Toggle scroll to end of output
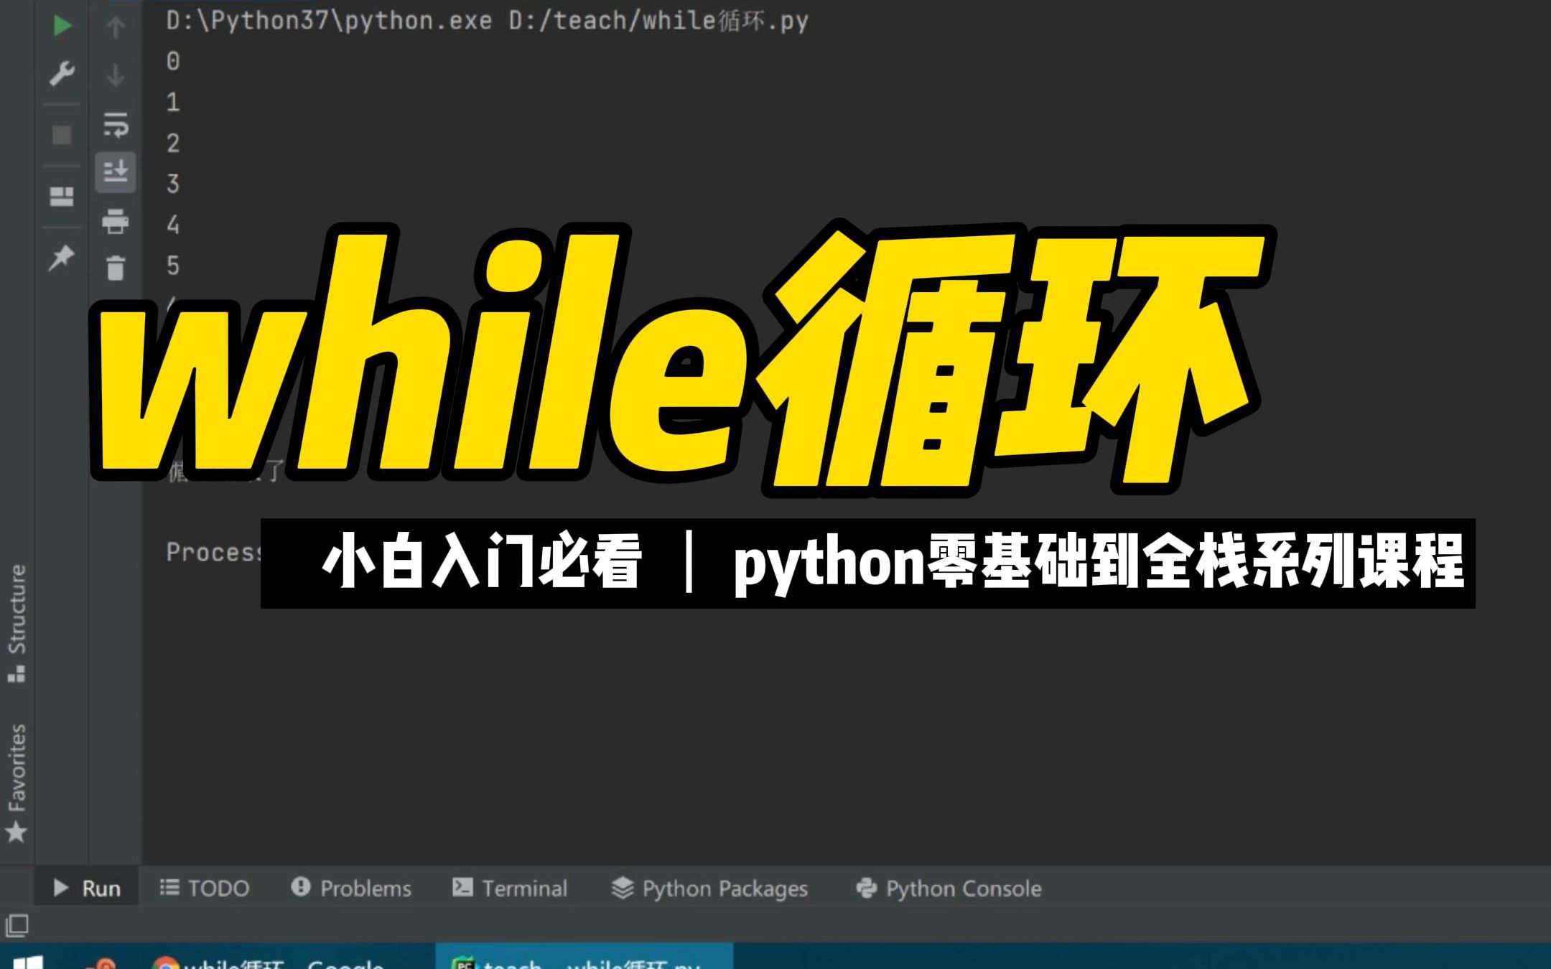The height and width of the screenshot is (969, 1551). point(116,172)
